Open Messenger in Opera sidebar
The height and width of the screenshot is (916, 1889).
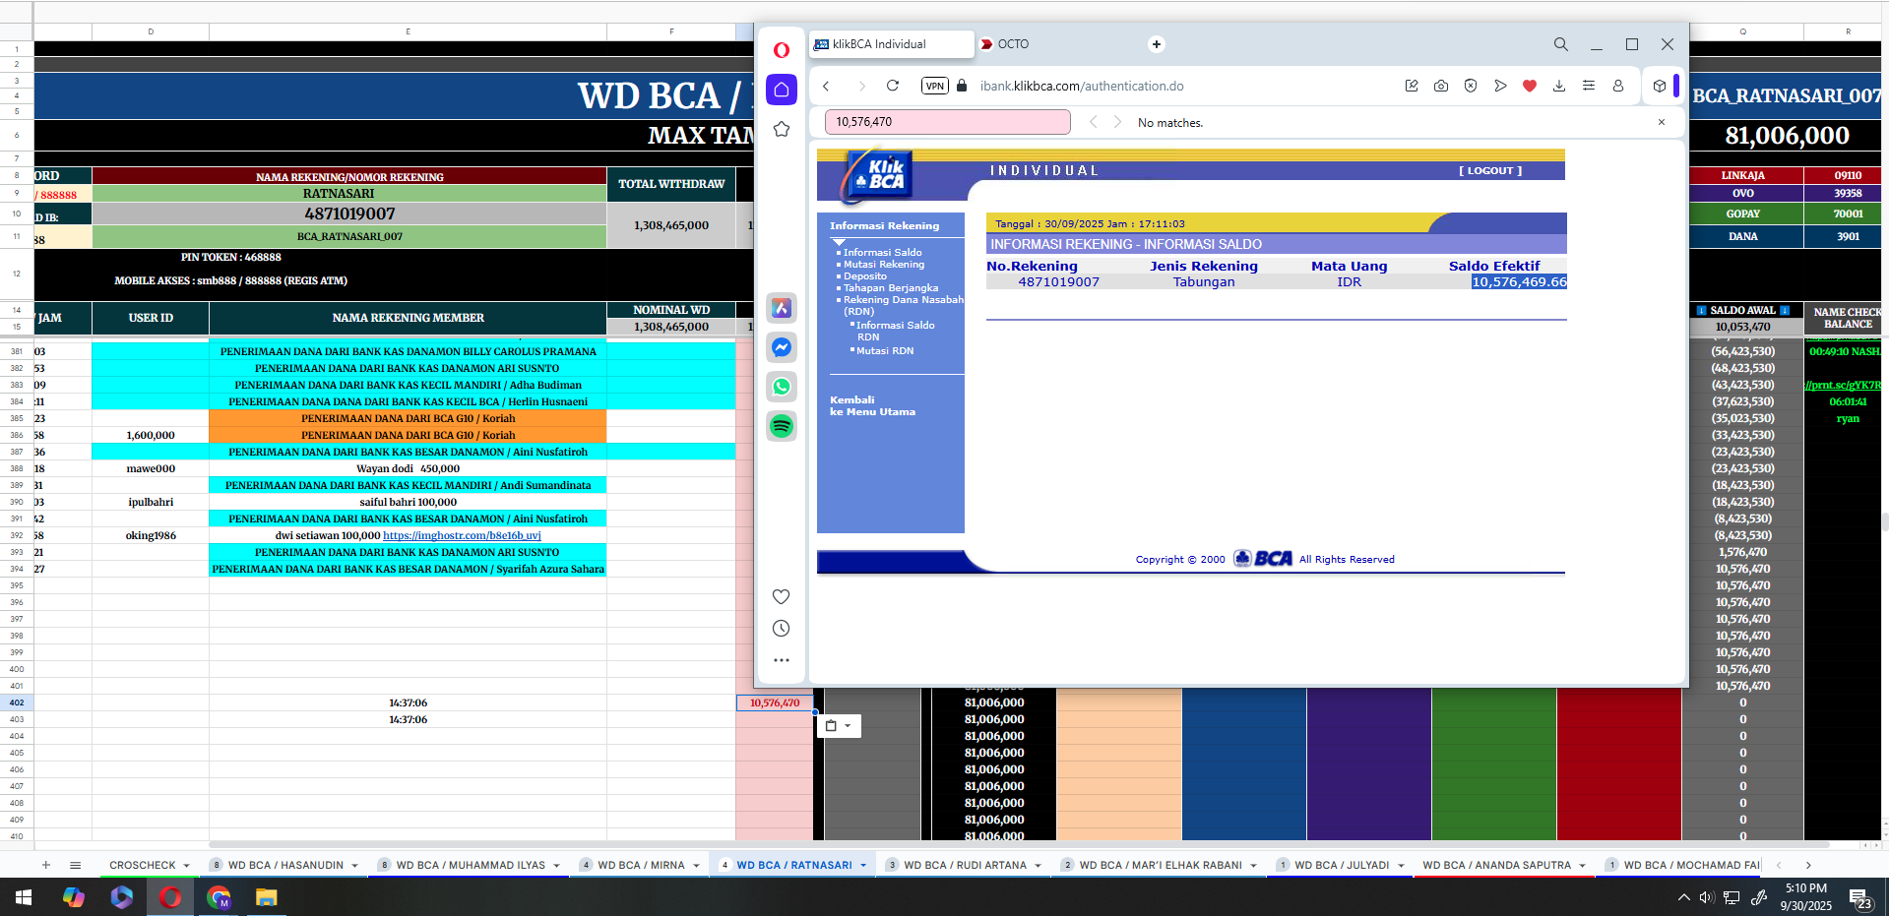[782, 347]
